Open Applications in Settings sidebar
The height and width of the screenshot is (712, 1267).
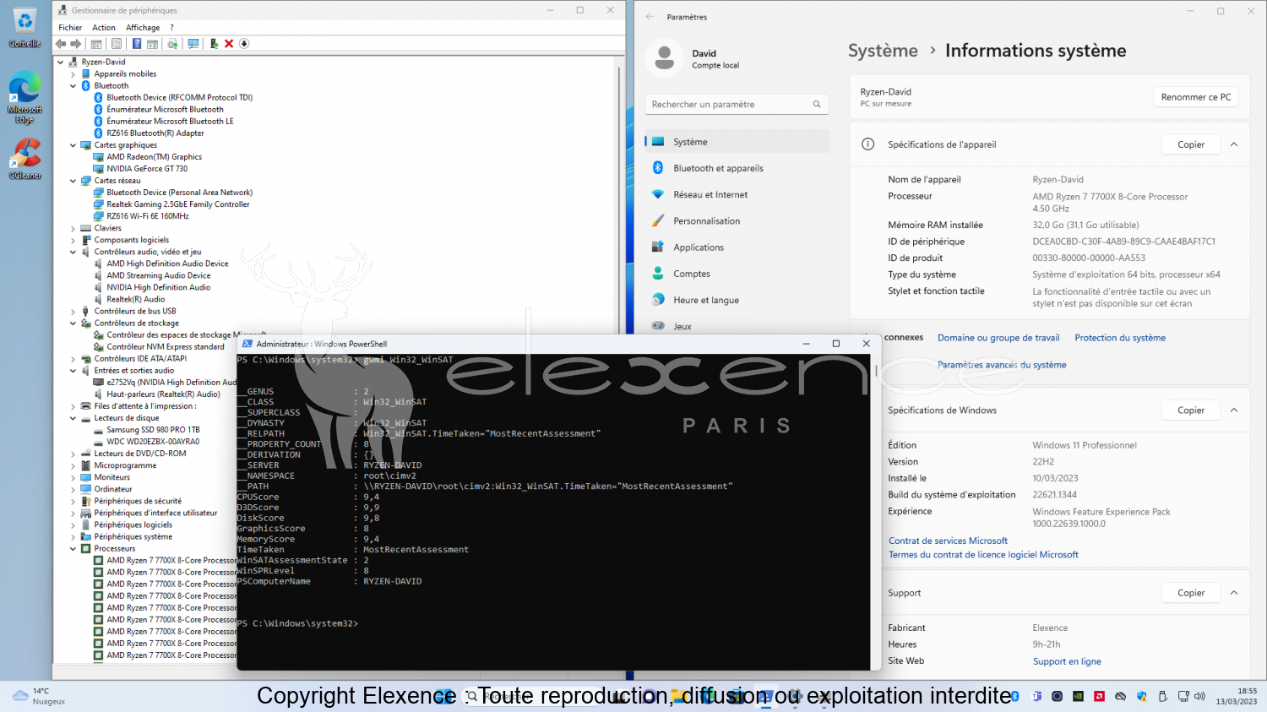737,247
